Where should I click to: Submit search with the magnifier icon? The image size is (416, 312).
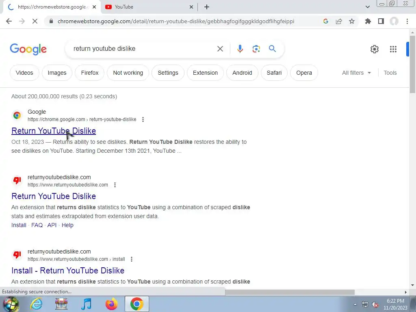(x=272, y=49)
